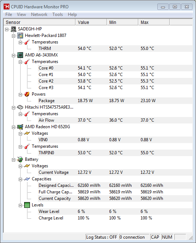Open the Network menu
This screenshot has height=243, width=196.
coord(39,14)
